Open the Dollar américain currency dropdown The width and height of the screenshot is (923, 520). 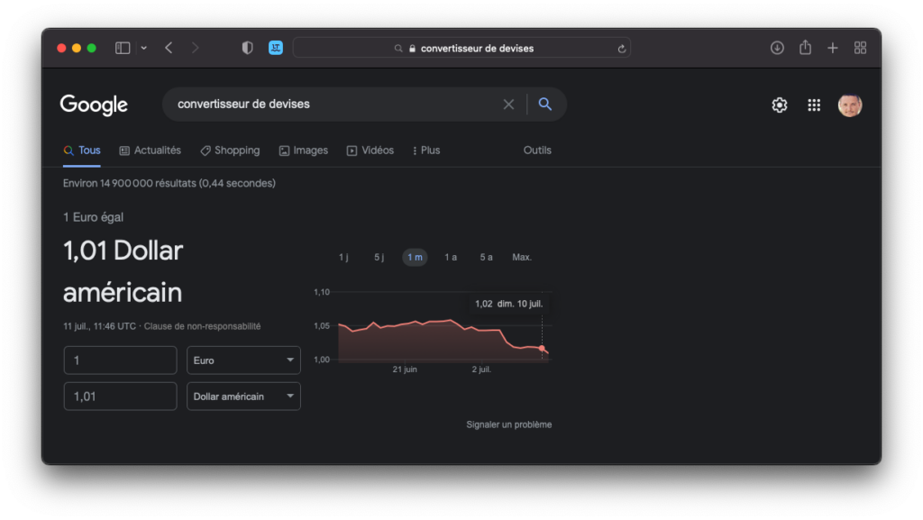tap(243, 397)
